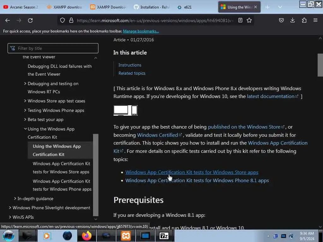Expand WinJS APIs node
This screenshot has width=323, height=242.
click(x=10, y=217)
